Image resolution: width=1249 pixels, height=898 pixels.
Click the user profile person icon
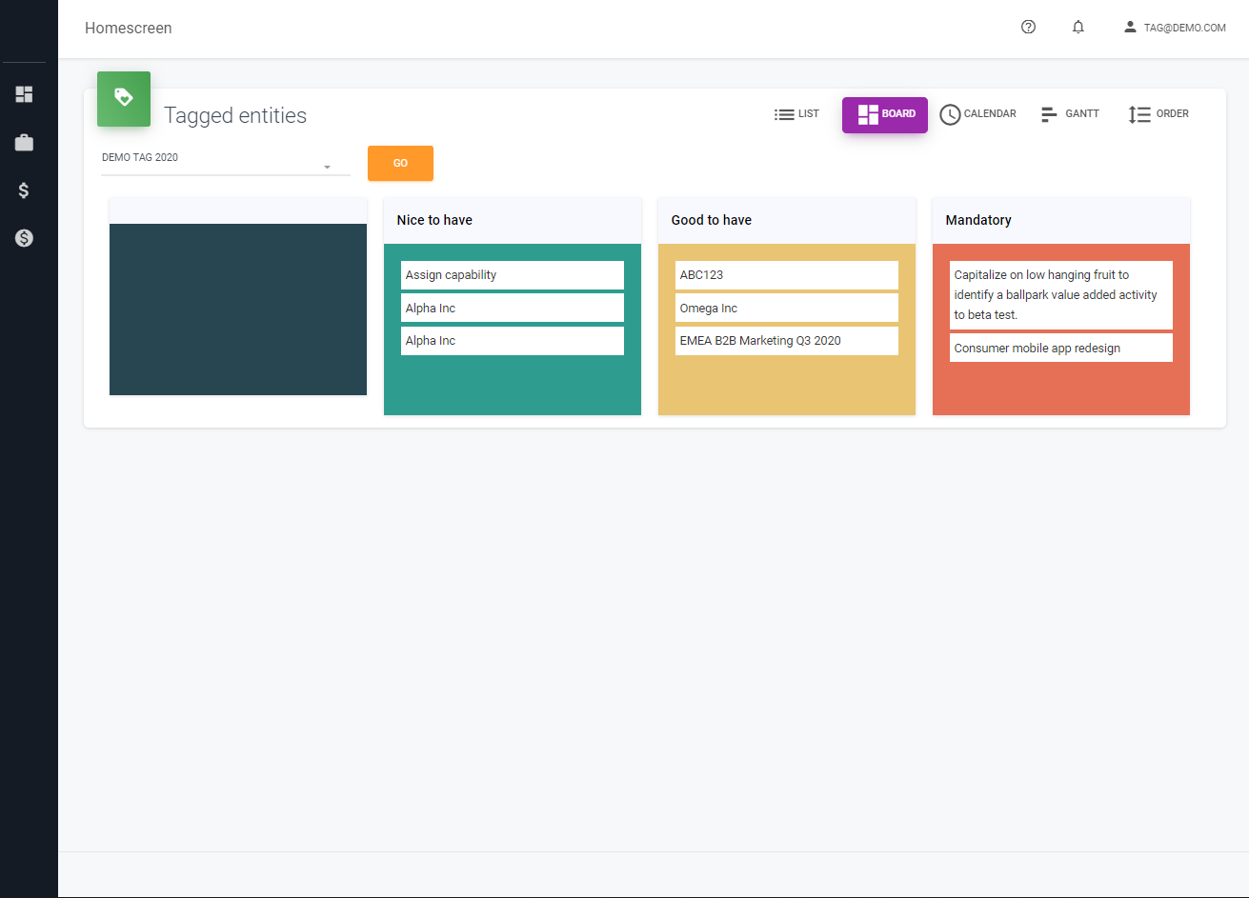(1130, 28)
